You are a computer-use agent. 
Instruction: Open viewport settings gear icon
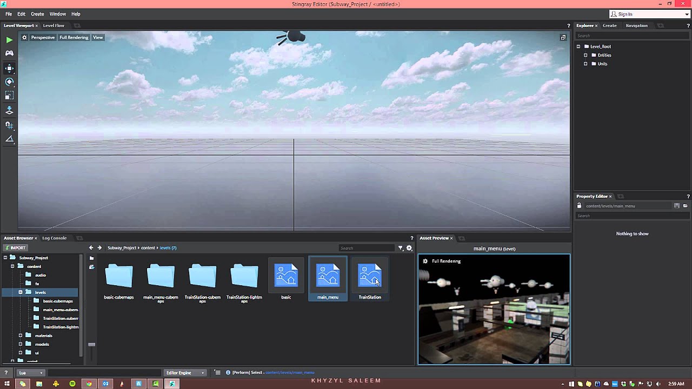point(24,37)
